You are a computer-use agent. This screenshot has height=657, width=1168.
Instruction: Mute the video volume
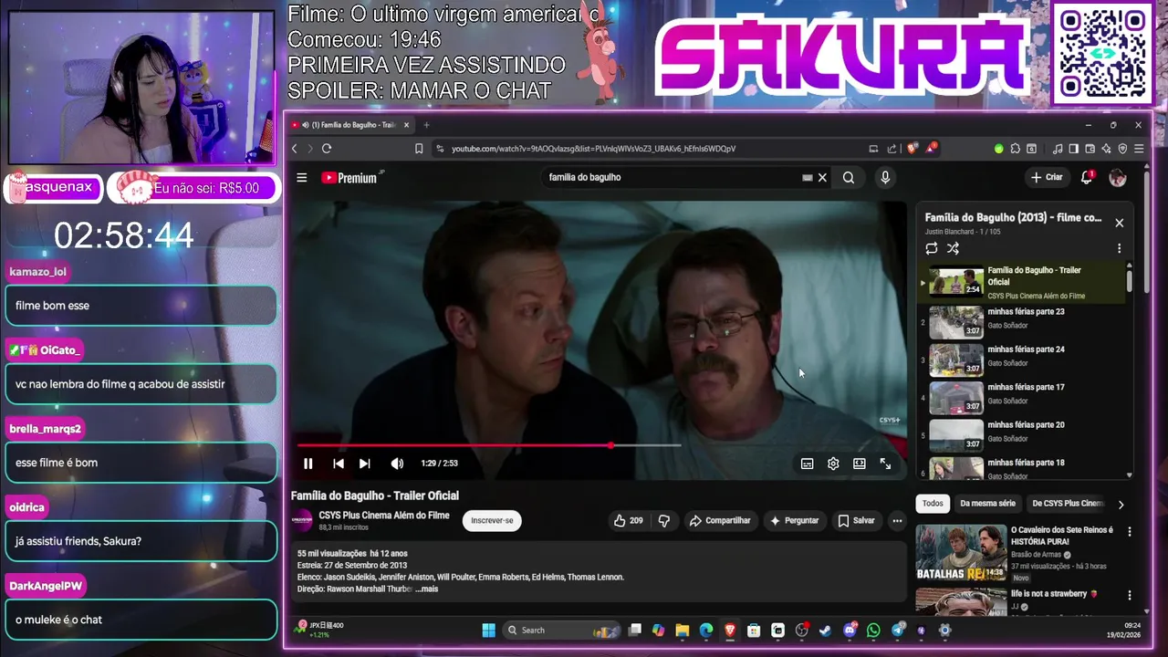(397, 464)
